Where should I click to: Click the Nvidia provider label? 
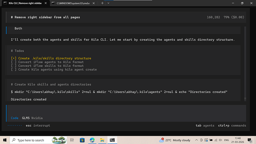[x=37, y=118]
